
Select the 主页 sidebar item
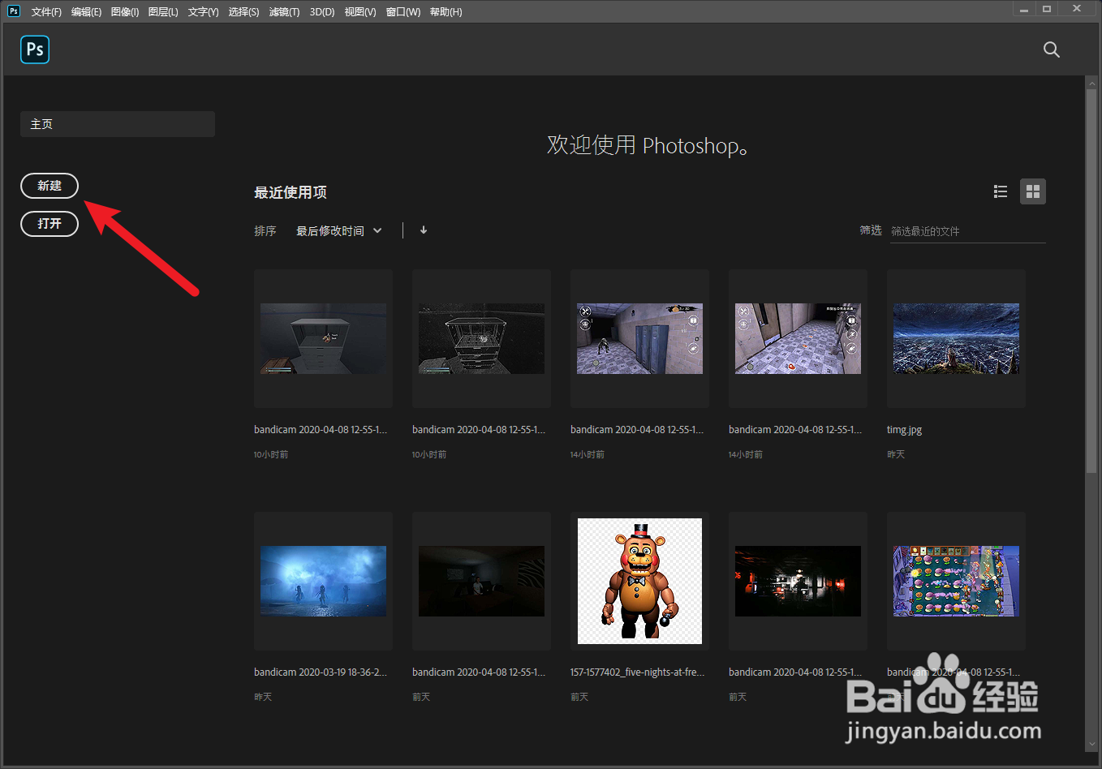[118, 124]
